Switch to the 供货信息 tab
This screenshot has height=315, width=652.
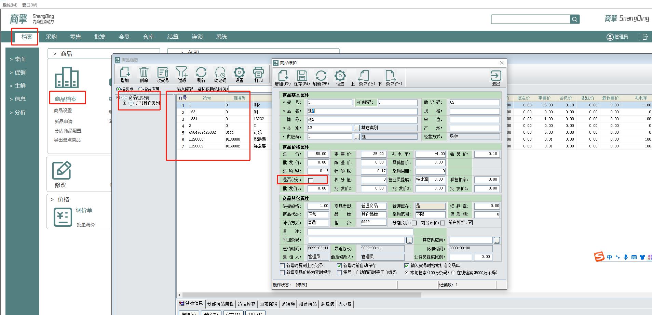pos(191,303)
